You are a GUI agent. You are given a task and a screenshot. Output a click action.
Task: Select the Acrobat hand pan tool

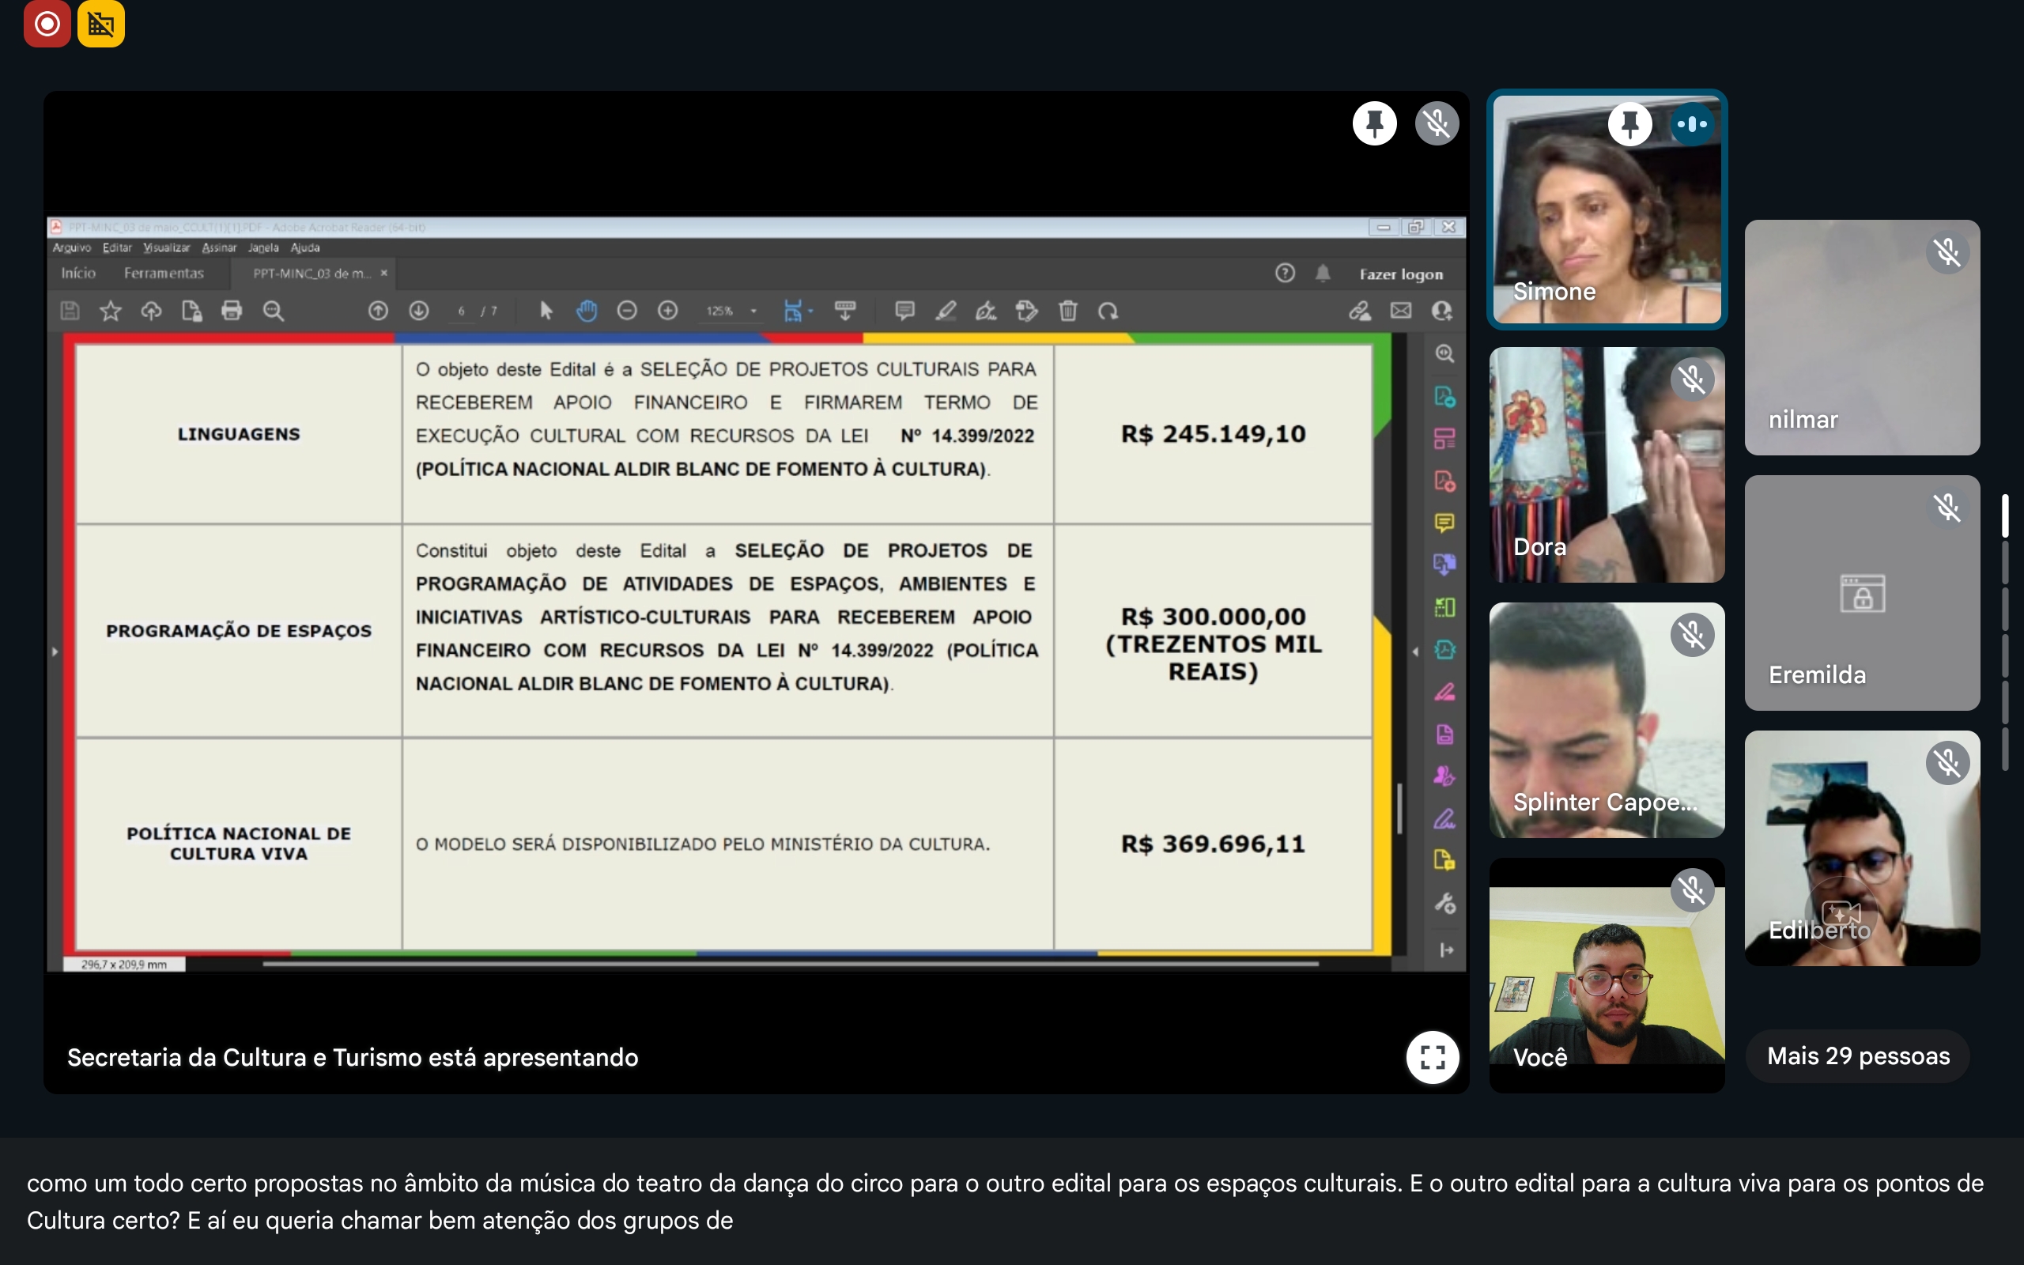coord(587,312)
